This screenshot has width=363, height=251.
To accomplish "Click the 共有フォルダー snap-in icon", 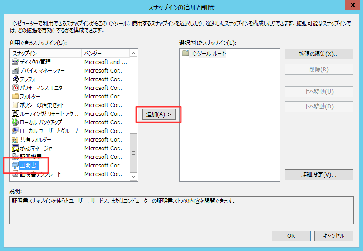I will click(15, 140).
